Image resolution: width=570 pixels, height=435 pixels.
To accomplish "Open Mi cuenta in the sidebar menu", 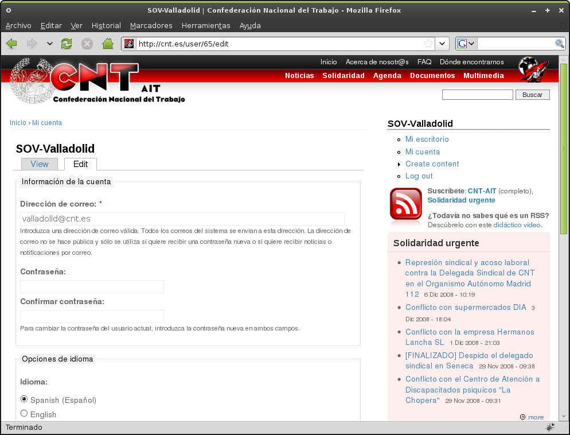I will [423, 152].
